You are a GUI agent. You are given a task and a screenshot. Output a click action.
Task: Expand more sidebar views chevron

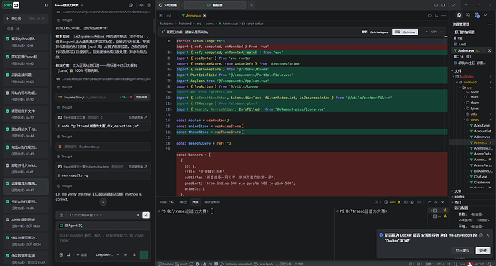coord(485,15)
